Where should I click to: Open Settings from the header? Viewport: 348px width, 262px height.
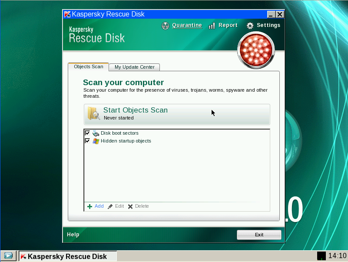(x=268, y=25)
